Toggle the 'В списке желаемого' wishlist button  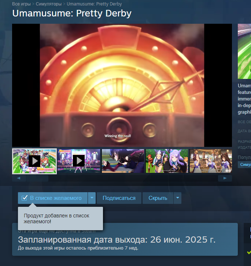click(x=53, y=198)
